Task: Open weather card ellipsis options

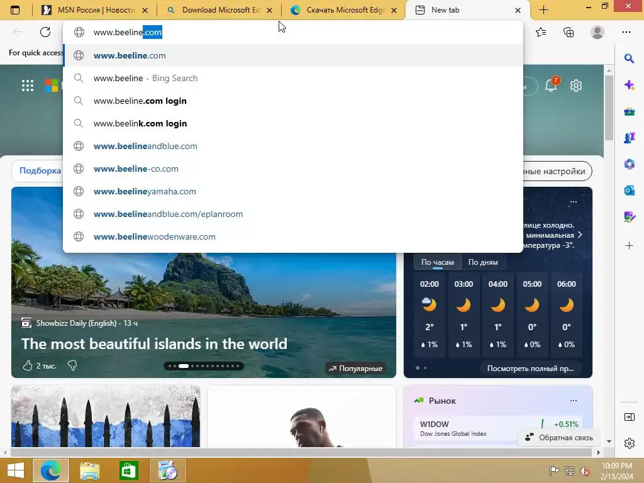Action: (574, 202)
